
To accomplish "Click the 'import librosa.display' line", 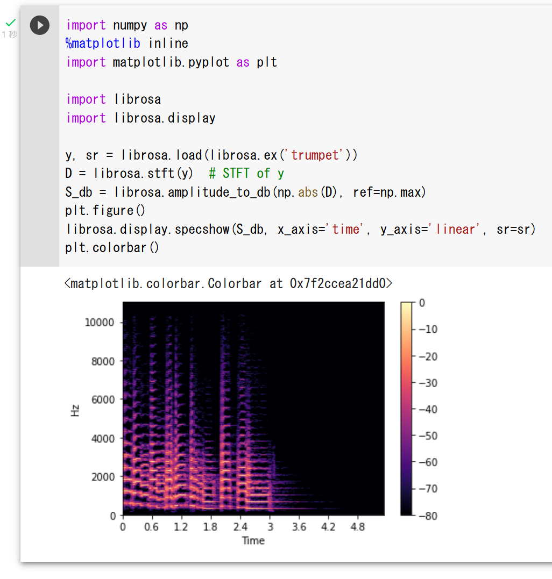I will (x=141, y=118).
